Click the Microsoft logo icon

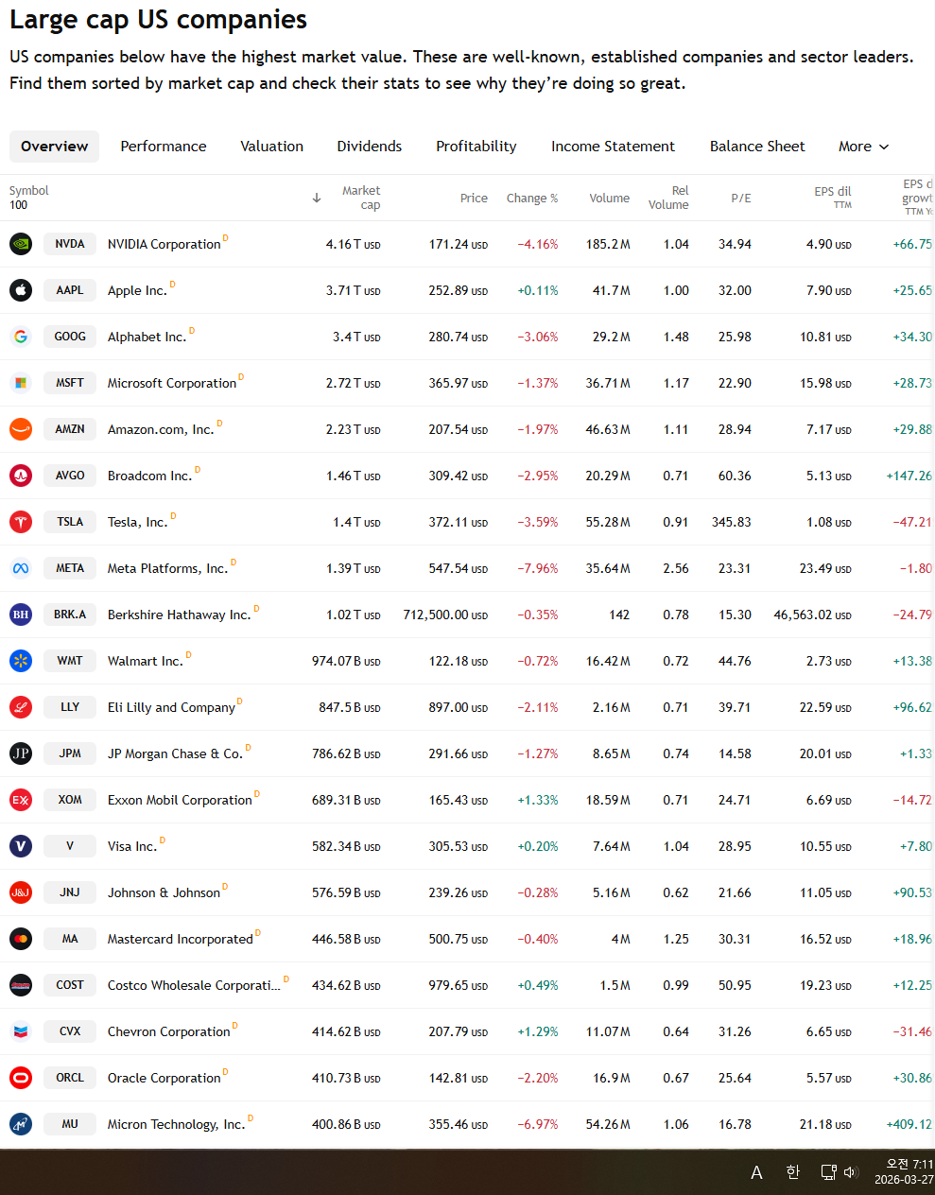tap(21, 383)
